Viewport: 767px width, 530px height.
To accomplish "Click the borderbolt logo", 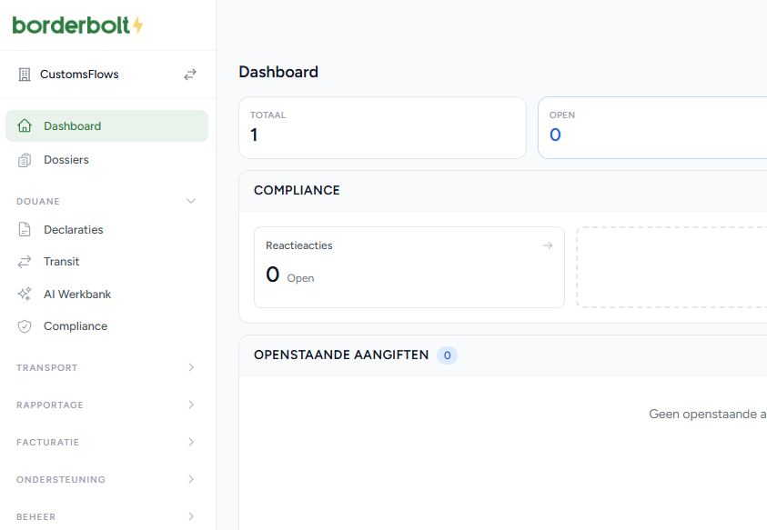I will click(77, 25).
